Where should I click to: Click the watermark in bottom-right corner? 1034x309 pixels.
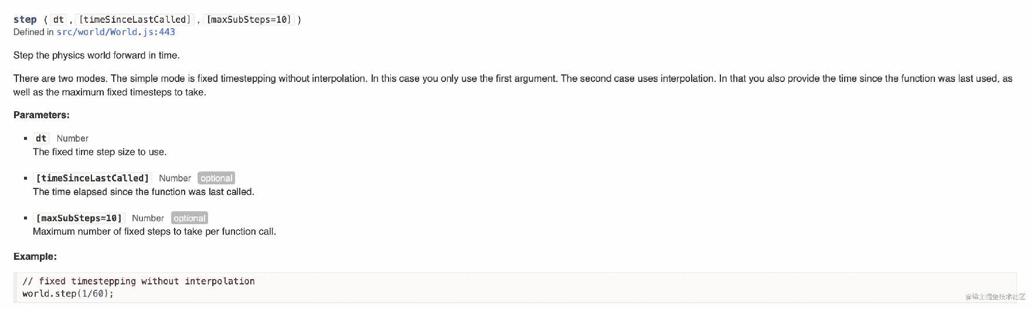coord(995,297)
